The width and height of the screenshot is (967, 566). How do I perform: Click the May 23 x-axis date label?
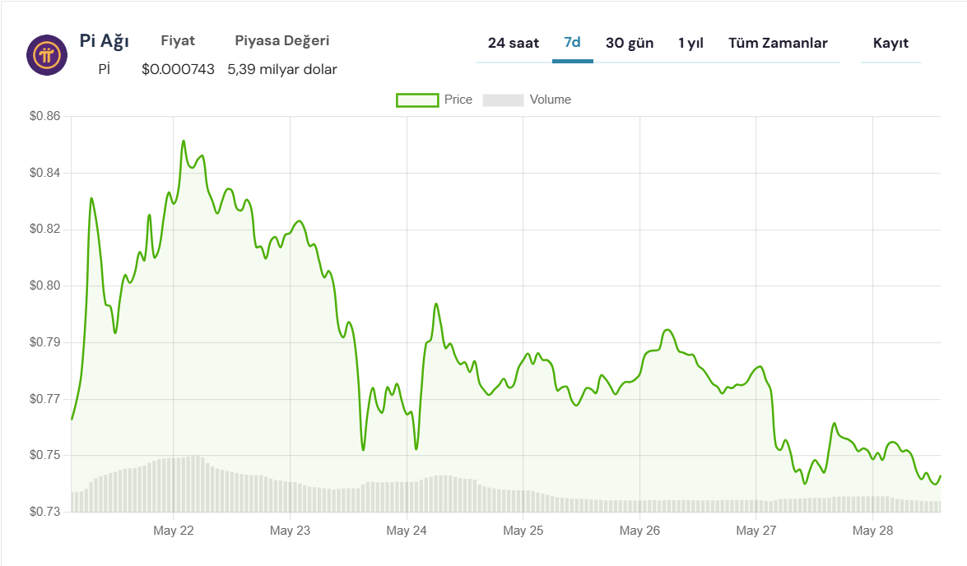pyautogui.click(x=290, y=531)
